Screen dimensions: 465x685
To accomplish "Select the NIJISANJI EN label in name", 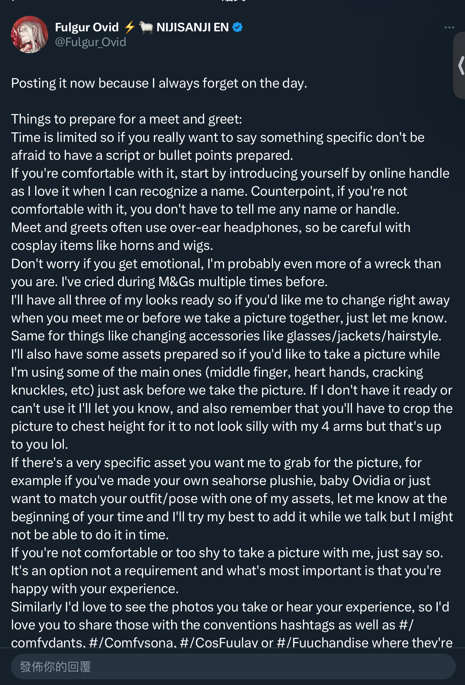I will point(193,27).
